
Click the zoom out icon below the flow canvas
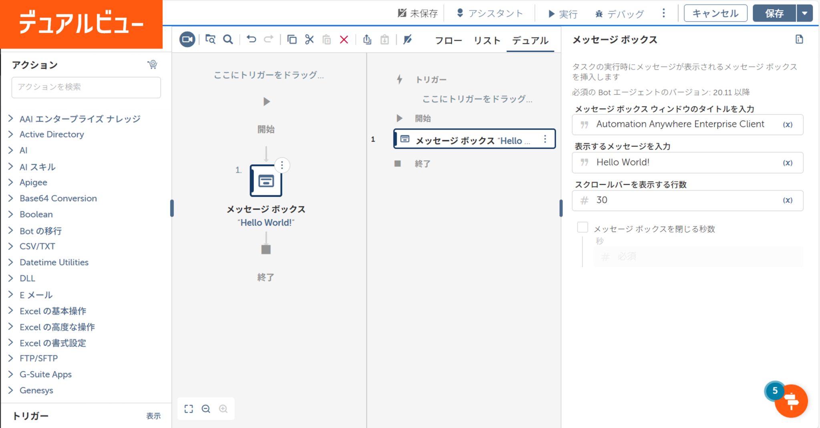(206, 408)
